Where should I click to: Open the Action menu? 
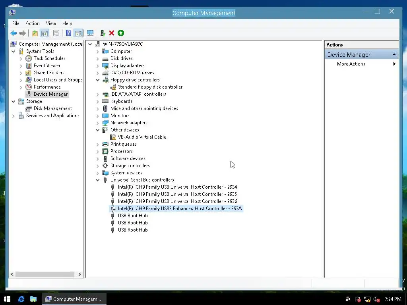coord(33,23)
